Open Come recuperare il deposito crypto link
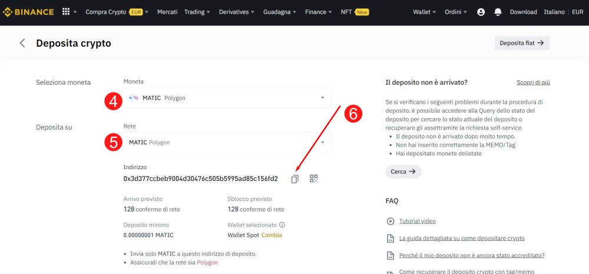 click(x=466, y=272)
